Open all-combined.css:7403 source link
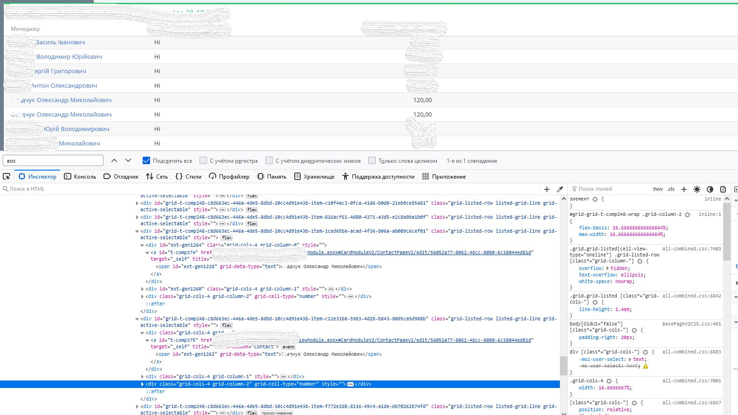The width and height of the screenshot is (738, 415). coord(691,249)
